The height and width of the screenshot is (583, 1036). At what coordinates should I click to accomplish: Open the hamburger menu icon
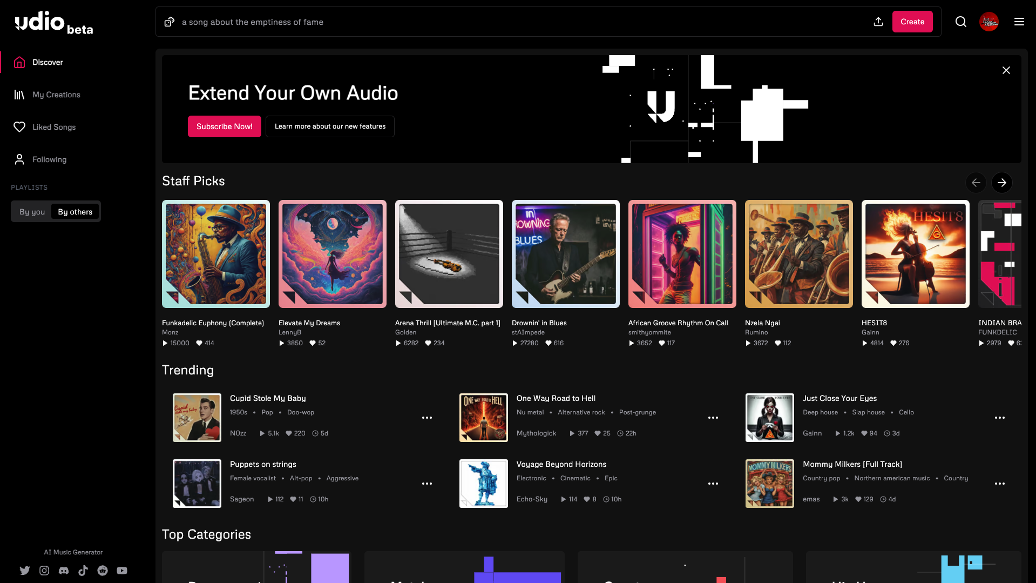coord(1019,22)
